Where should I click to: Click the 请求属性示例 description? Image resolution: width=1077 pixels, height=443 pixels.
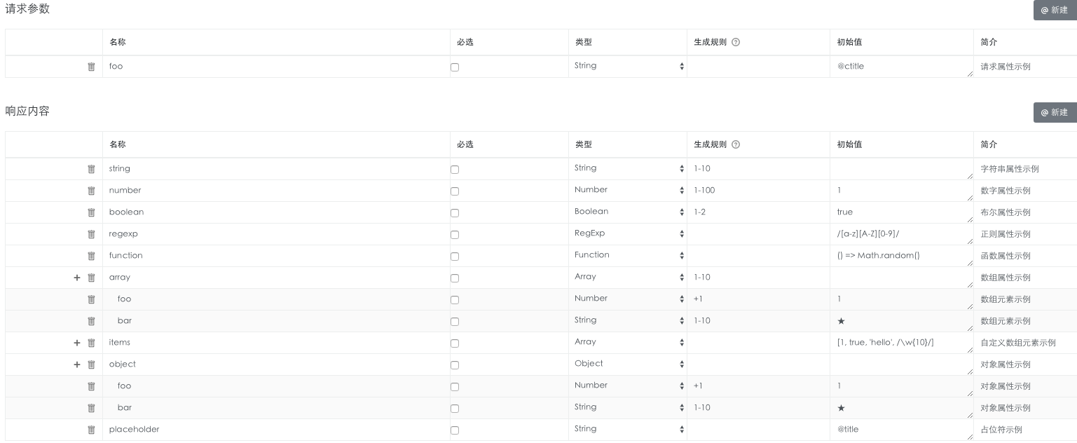pyautogui.click(x=1006, y=67)
